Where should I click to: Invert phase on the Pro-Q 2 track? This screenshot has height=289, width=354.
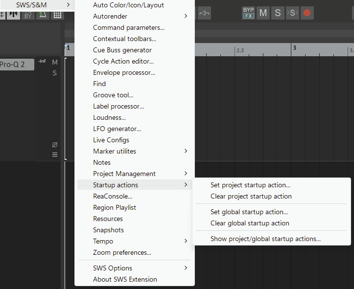click(x=55, y=145)
